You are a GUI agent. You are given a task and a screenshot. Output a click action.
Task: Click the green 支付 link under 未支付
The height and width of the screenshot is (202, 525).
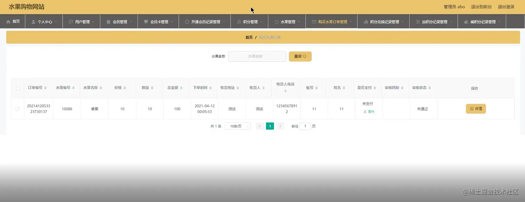click(369, 112)
